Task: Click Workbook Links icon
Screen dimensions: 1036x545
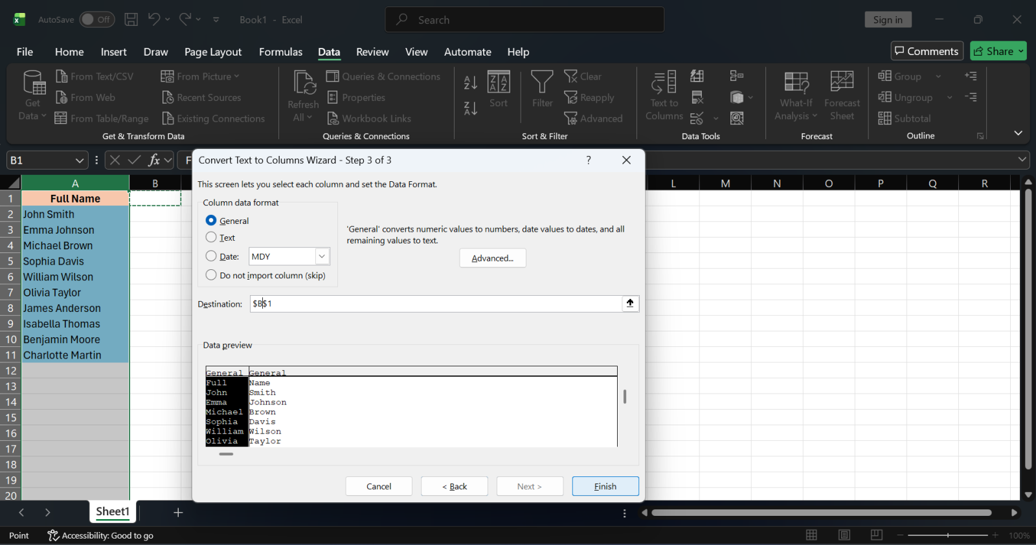Action: (x=333, y=118)
